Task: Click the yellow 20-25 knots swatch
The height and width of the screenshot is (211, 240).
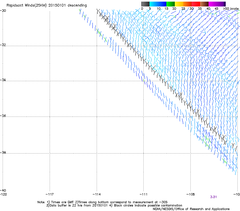Action: (179, 4)
